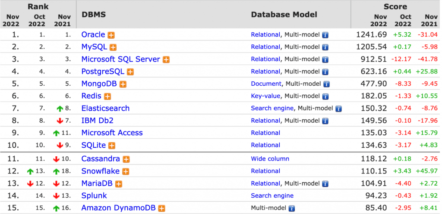Viewport: 442px width, 214px height.
Task: Click the Snowflake yearly change +45.97
Action: 426,171
